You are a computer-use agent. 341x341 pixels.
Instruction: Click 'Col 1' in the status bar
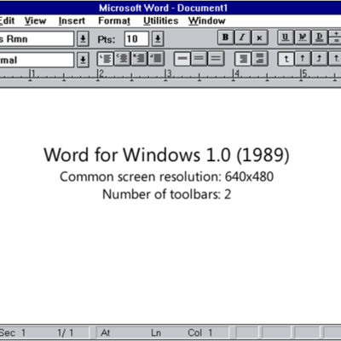[200, 332]
